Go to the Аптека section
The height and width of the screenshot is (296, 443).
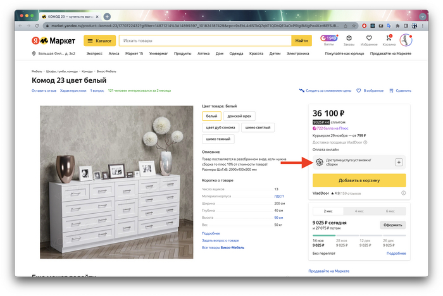tap(203, 53)
